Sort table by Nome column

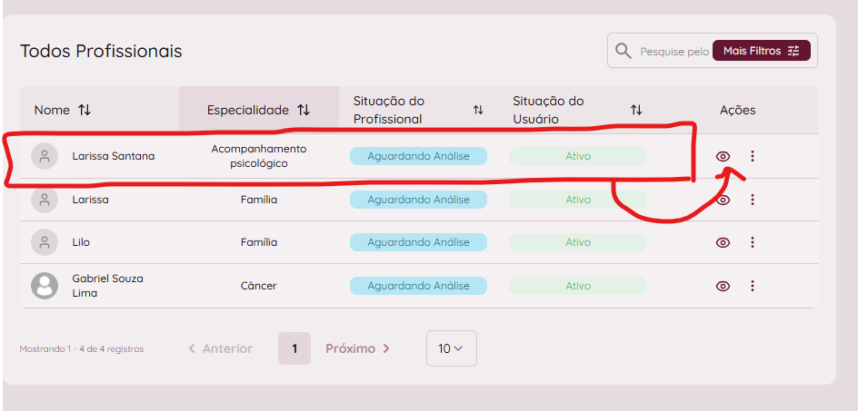85,110
